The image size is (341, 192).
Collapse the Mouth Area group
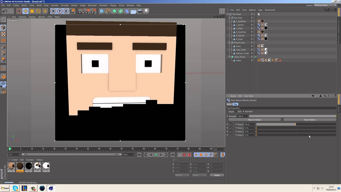[229, 43]
